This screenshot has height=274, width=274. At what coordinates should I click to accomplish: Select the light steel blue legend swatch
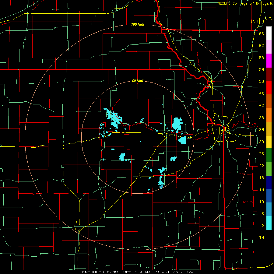coord(269,209)
